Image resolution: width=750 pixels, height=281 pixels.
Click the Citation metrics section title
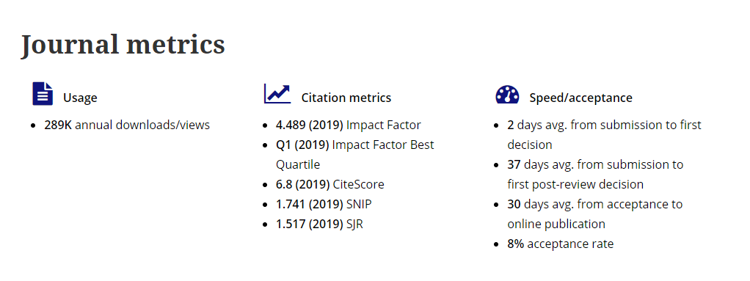[346, 98]
